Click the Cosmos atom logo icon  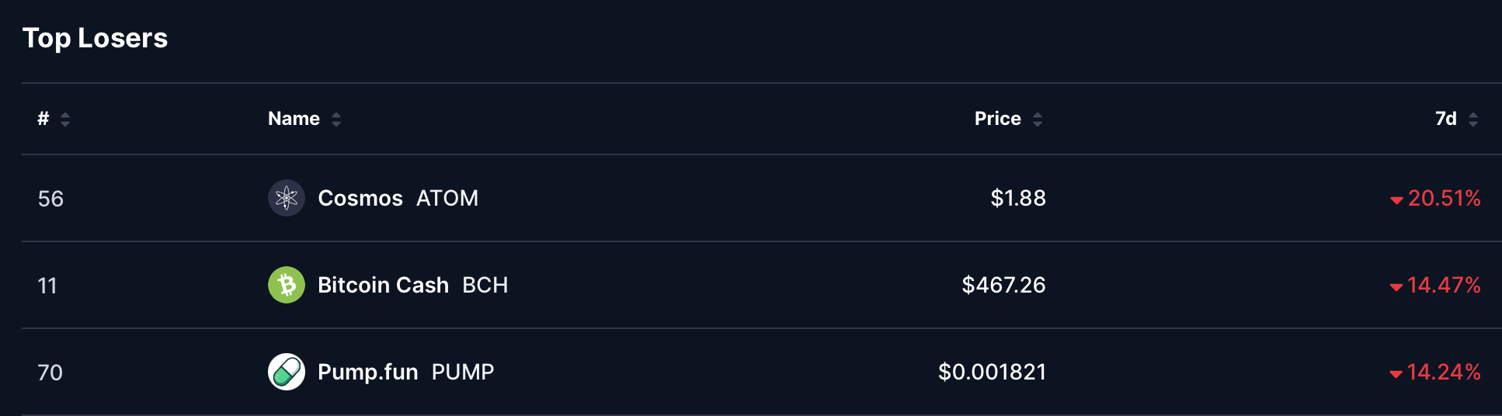286,198
